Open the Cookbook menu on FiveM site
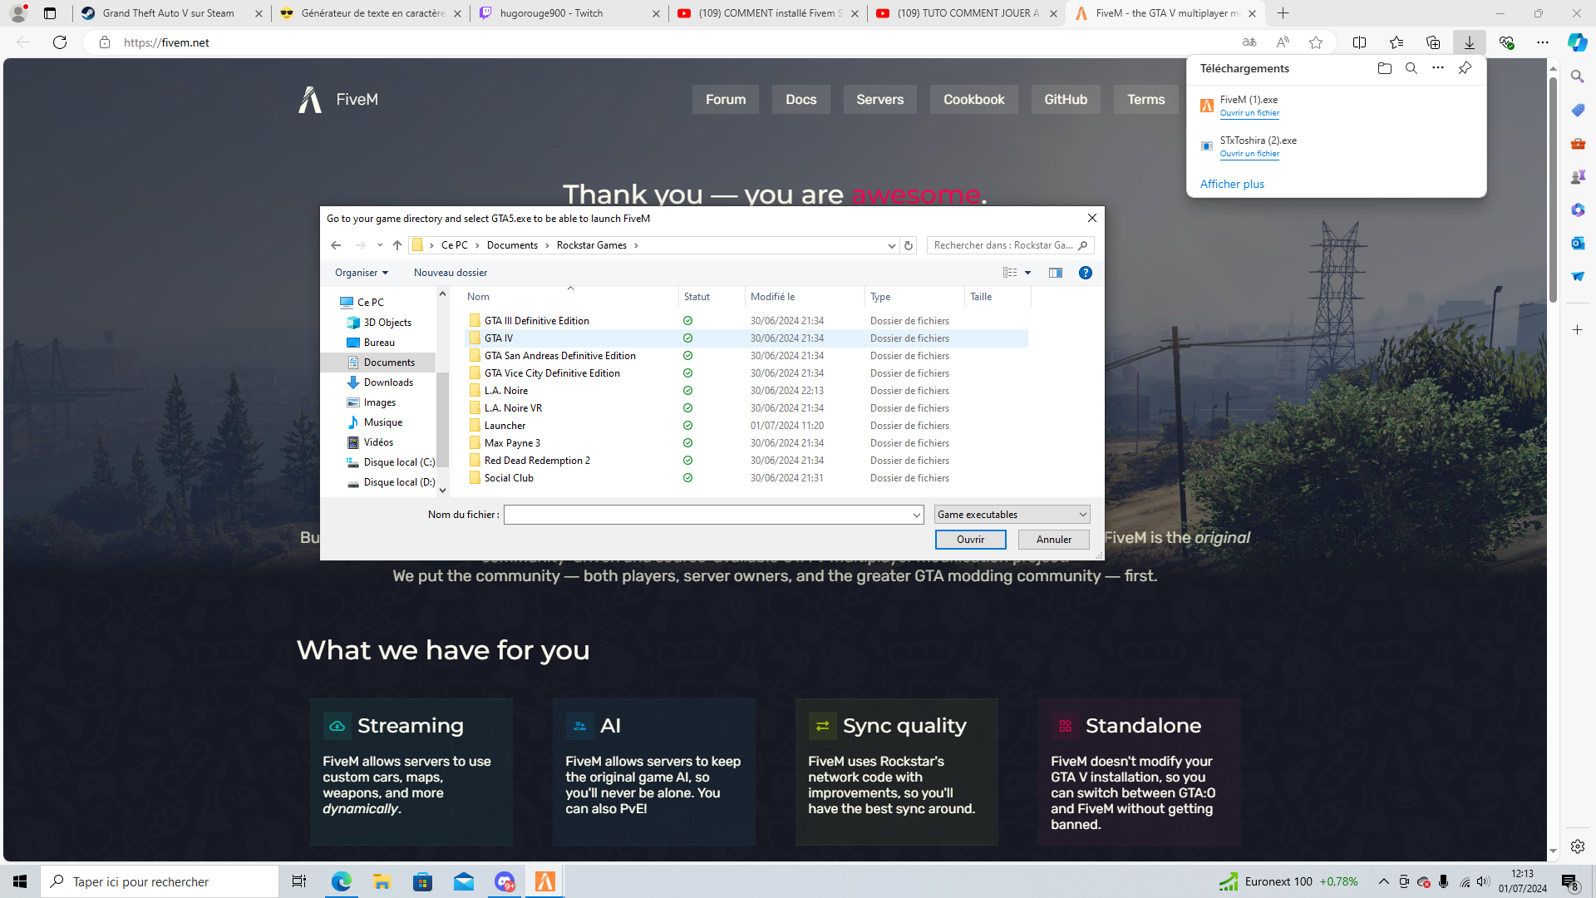The image size is (1596, 898). (973, 100)
